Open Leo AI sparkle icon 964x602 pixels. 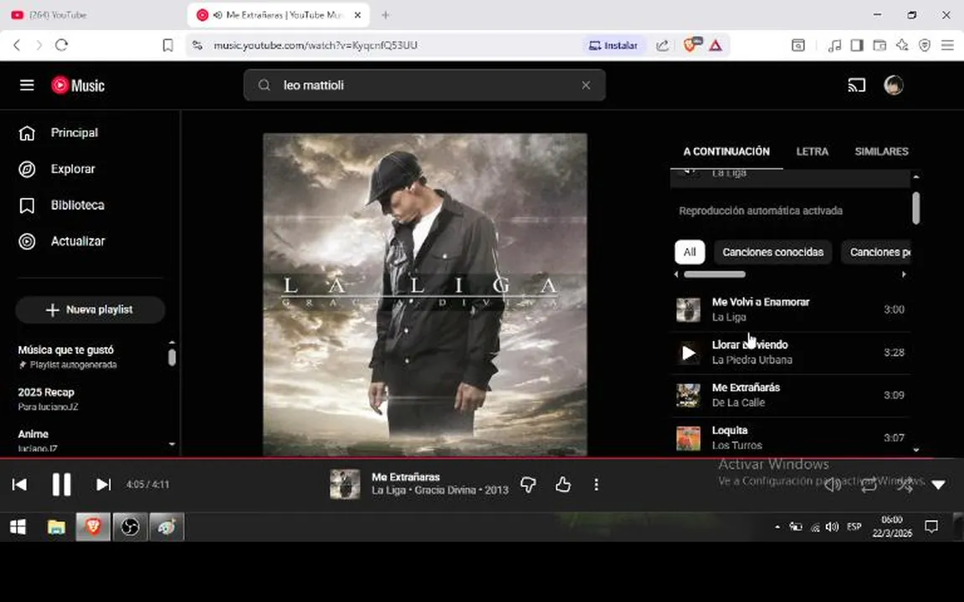902,45
